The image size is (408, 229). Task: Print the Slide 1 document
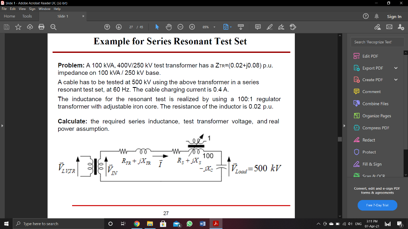pyautogui.click(x=41, y=27)
